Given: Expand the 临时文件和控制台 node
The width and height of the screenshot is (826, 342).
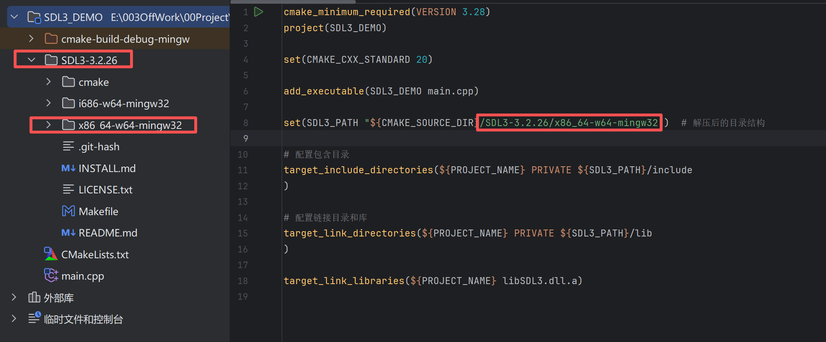Looking at the screenshot, I should pos(14,319).
